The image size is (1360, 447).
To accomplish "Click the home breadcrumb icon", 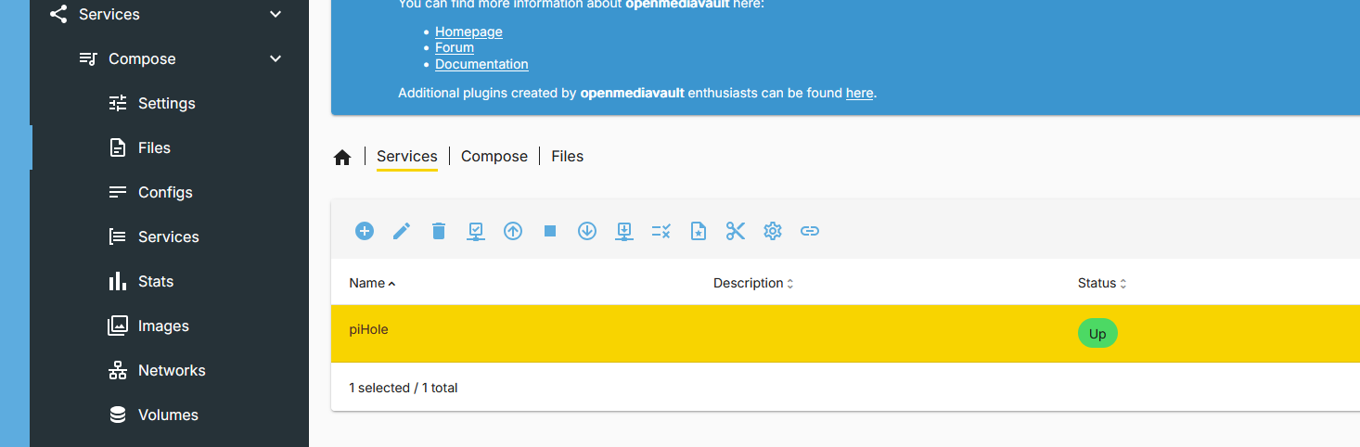I will click(342, 158).
